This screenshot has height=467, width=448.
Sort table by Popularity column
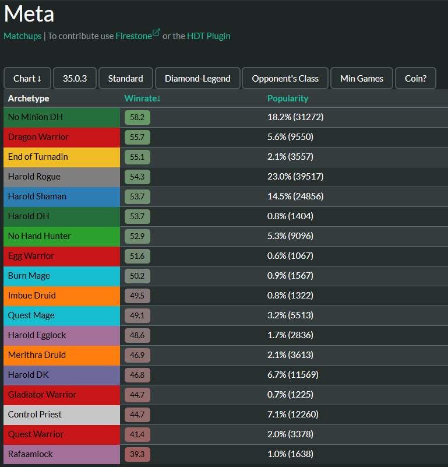point(288,99)
